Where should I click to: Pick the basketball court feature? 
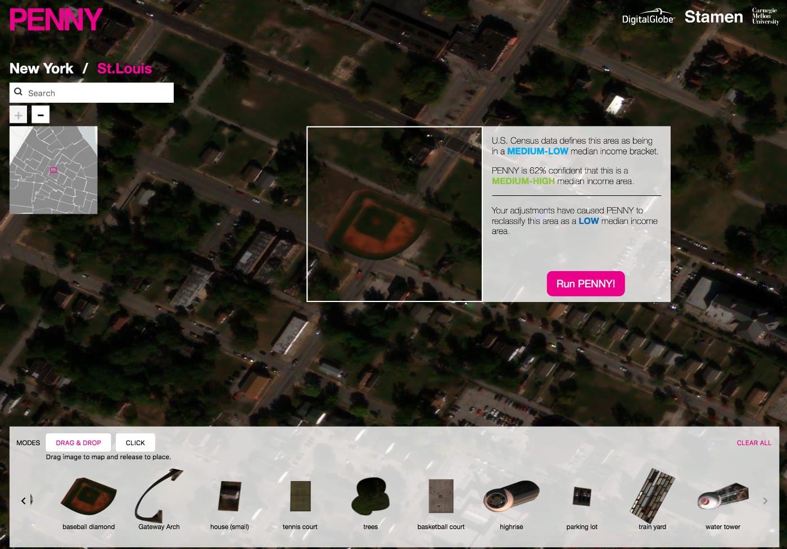click(441, 496)
